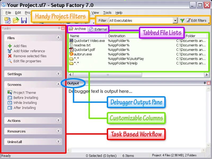212x159 pixels.
Task: Expand the Resources task section
Action: pyautogui.click(x=58, y=131)
